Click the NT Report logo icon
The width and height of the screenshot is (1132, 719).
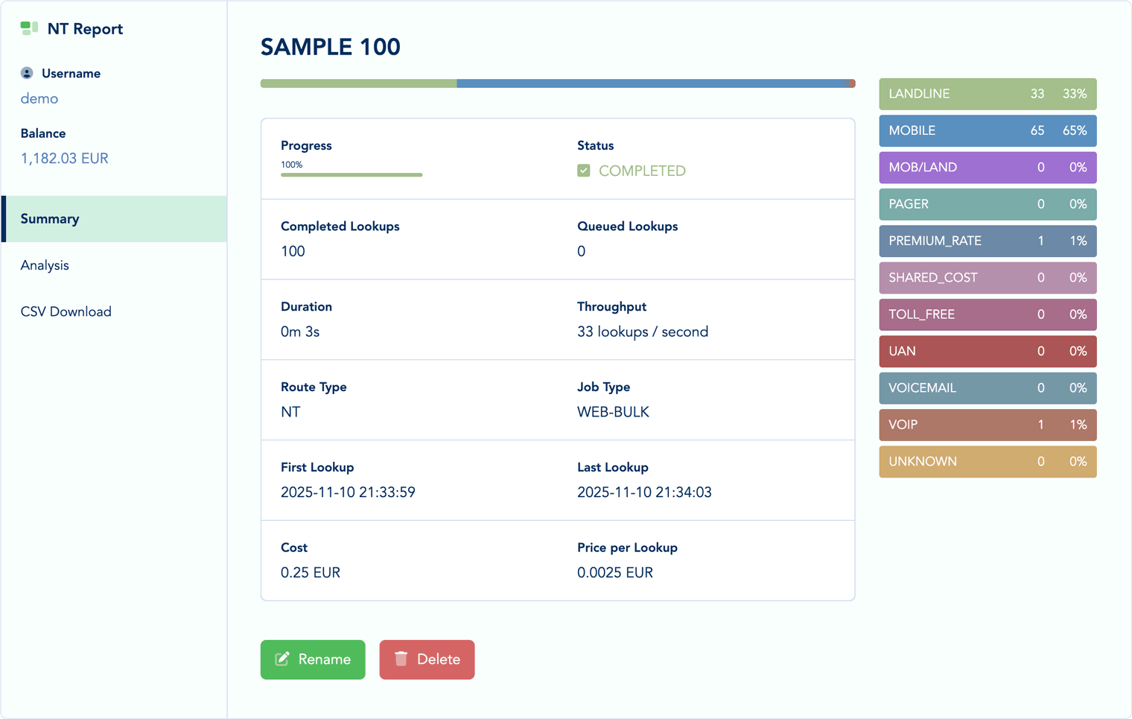tap(29, 28)
